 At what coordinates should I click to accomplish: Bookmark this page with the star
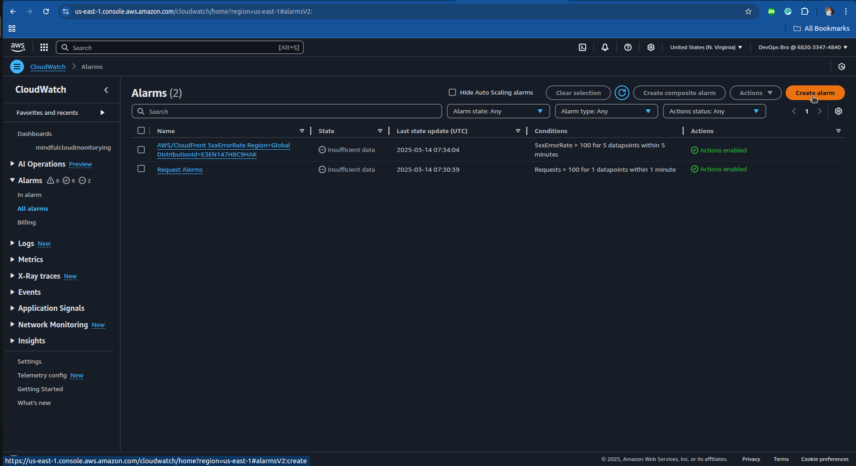pyautogui.click(x=748, y=11)
